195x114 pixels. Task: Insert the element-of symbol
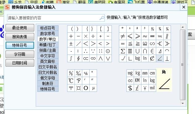(x=152, y=51)
